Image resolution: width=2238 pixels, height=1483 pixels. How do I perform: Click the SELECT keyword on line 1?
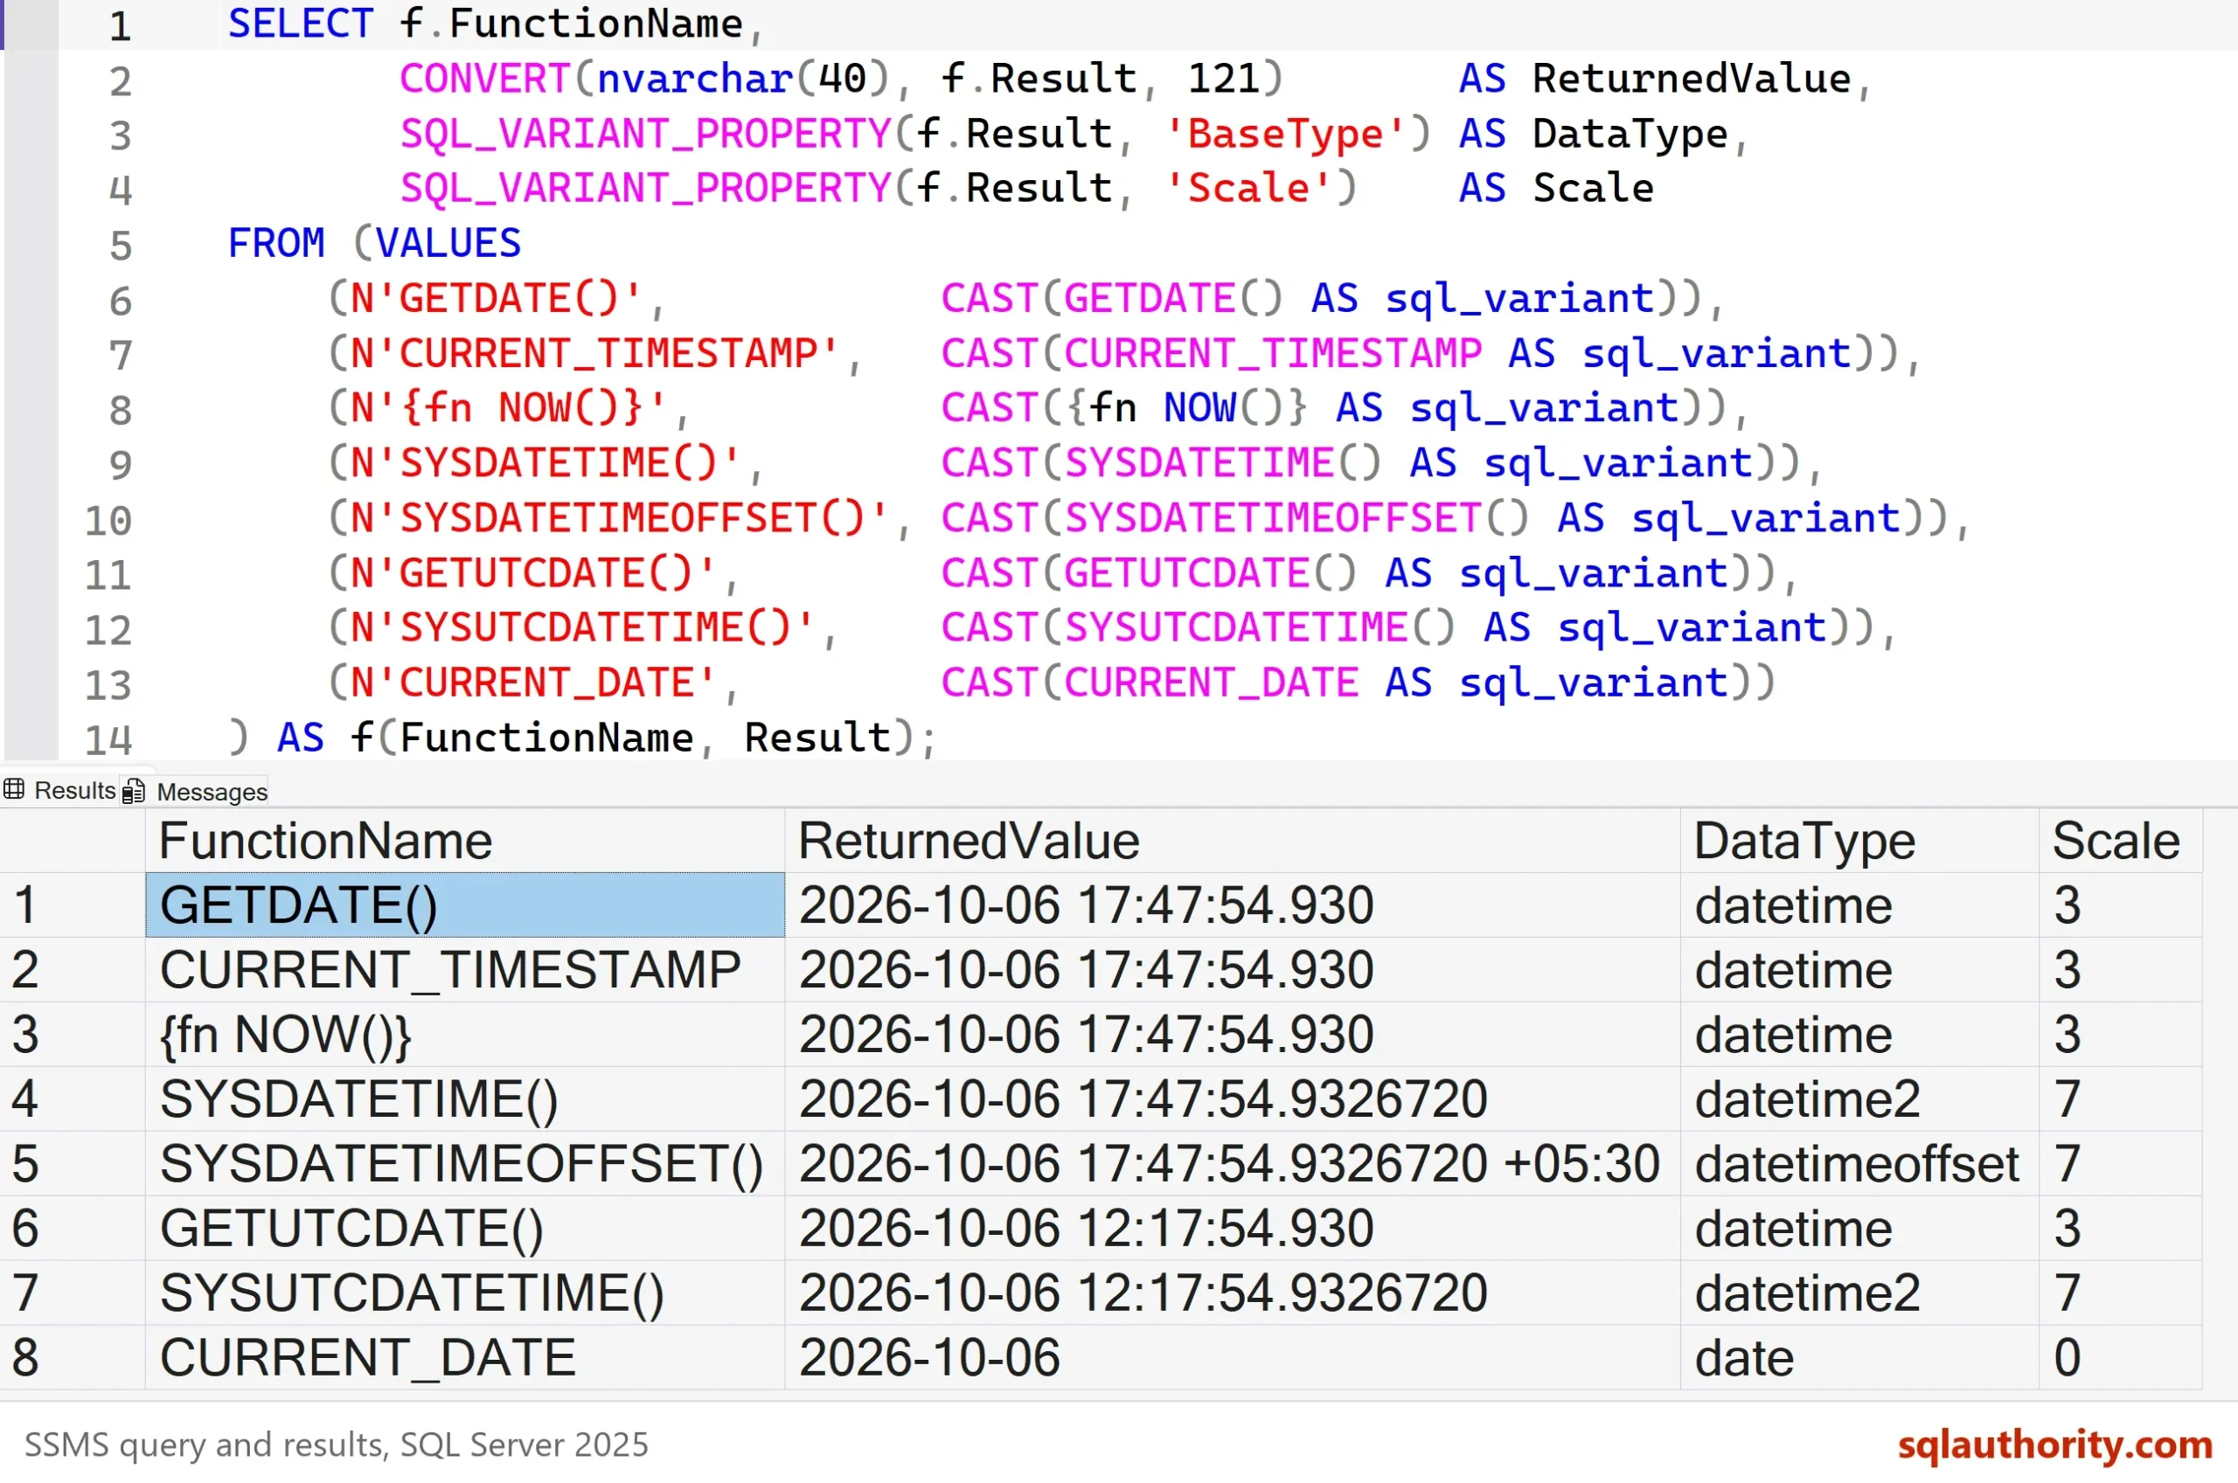(x=301, y=24)
